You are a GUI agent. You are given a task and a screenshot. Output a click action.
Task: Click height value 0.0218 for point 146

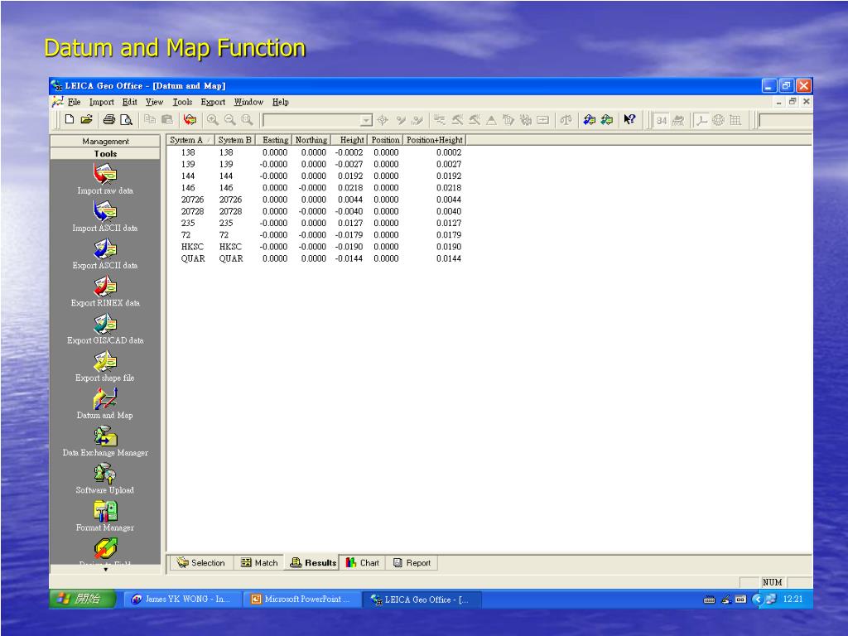point(350,188)
